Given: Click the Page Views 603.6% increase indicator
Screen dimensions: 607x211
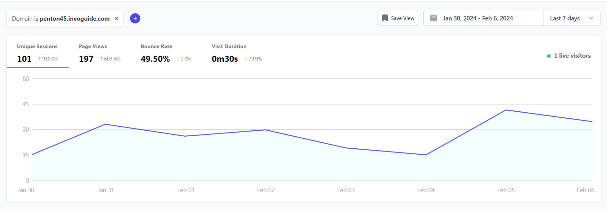Looking at the screenshot, I should [x=110, y=59].
